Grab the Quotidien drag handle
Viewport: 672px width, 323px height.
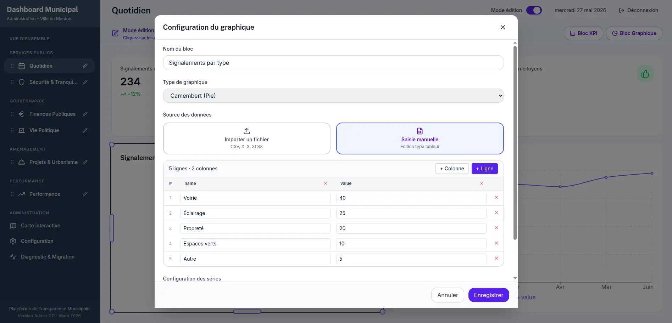click(12, 66)
